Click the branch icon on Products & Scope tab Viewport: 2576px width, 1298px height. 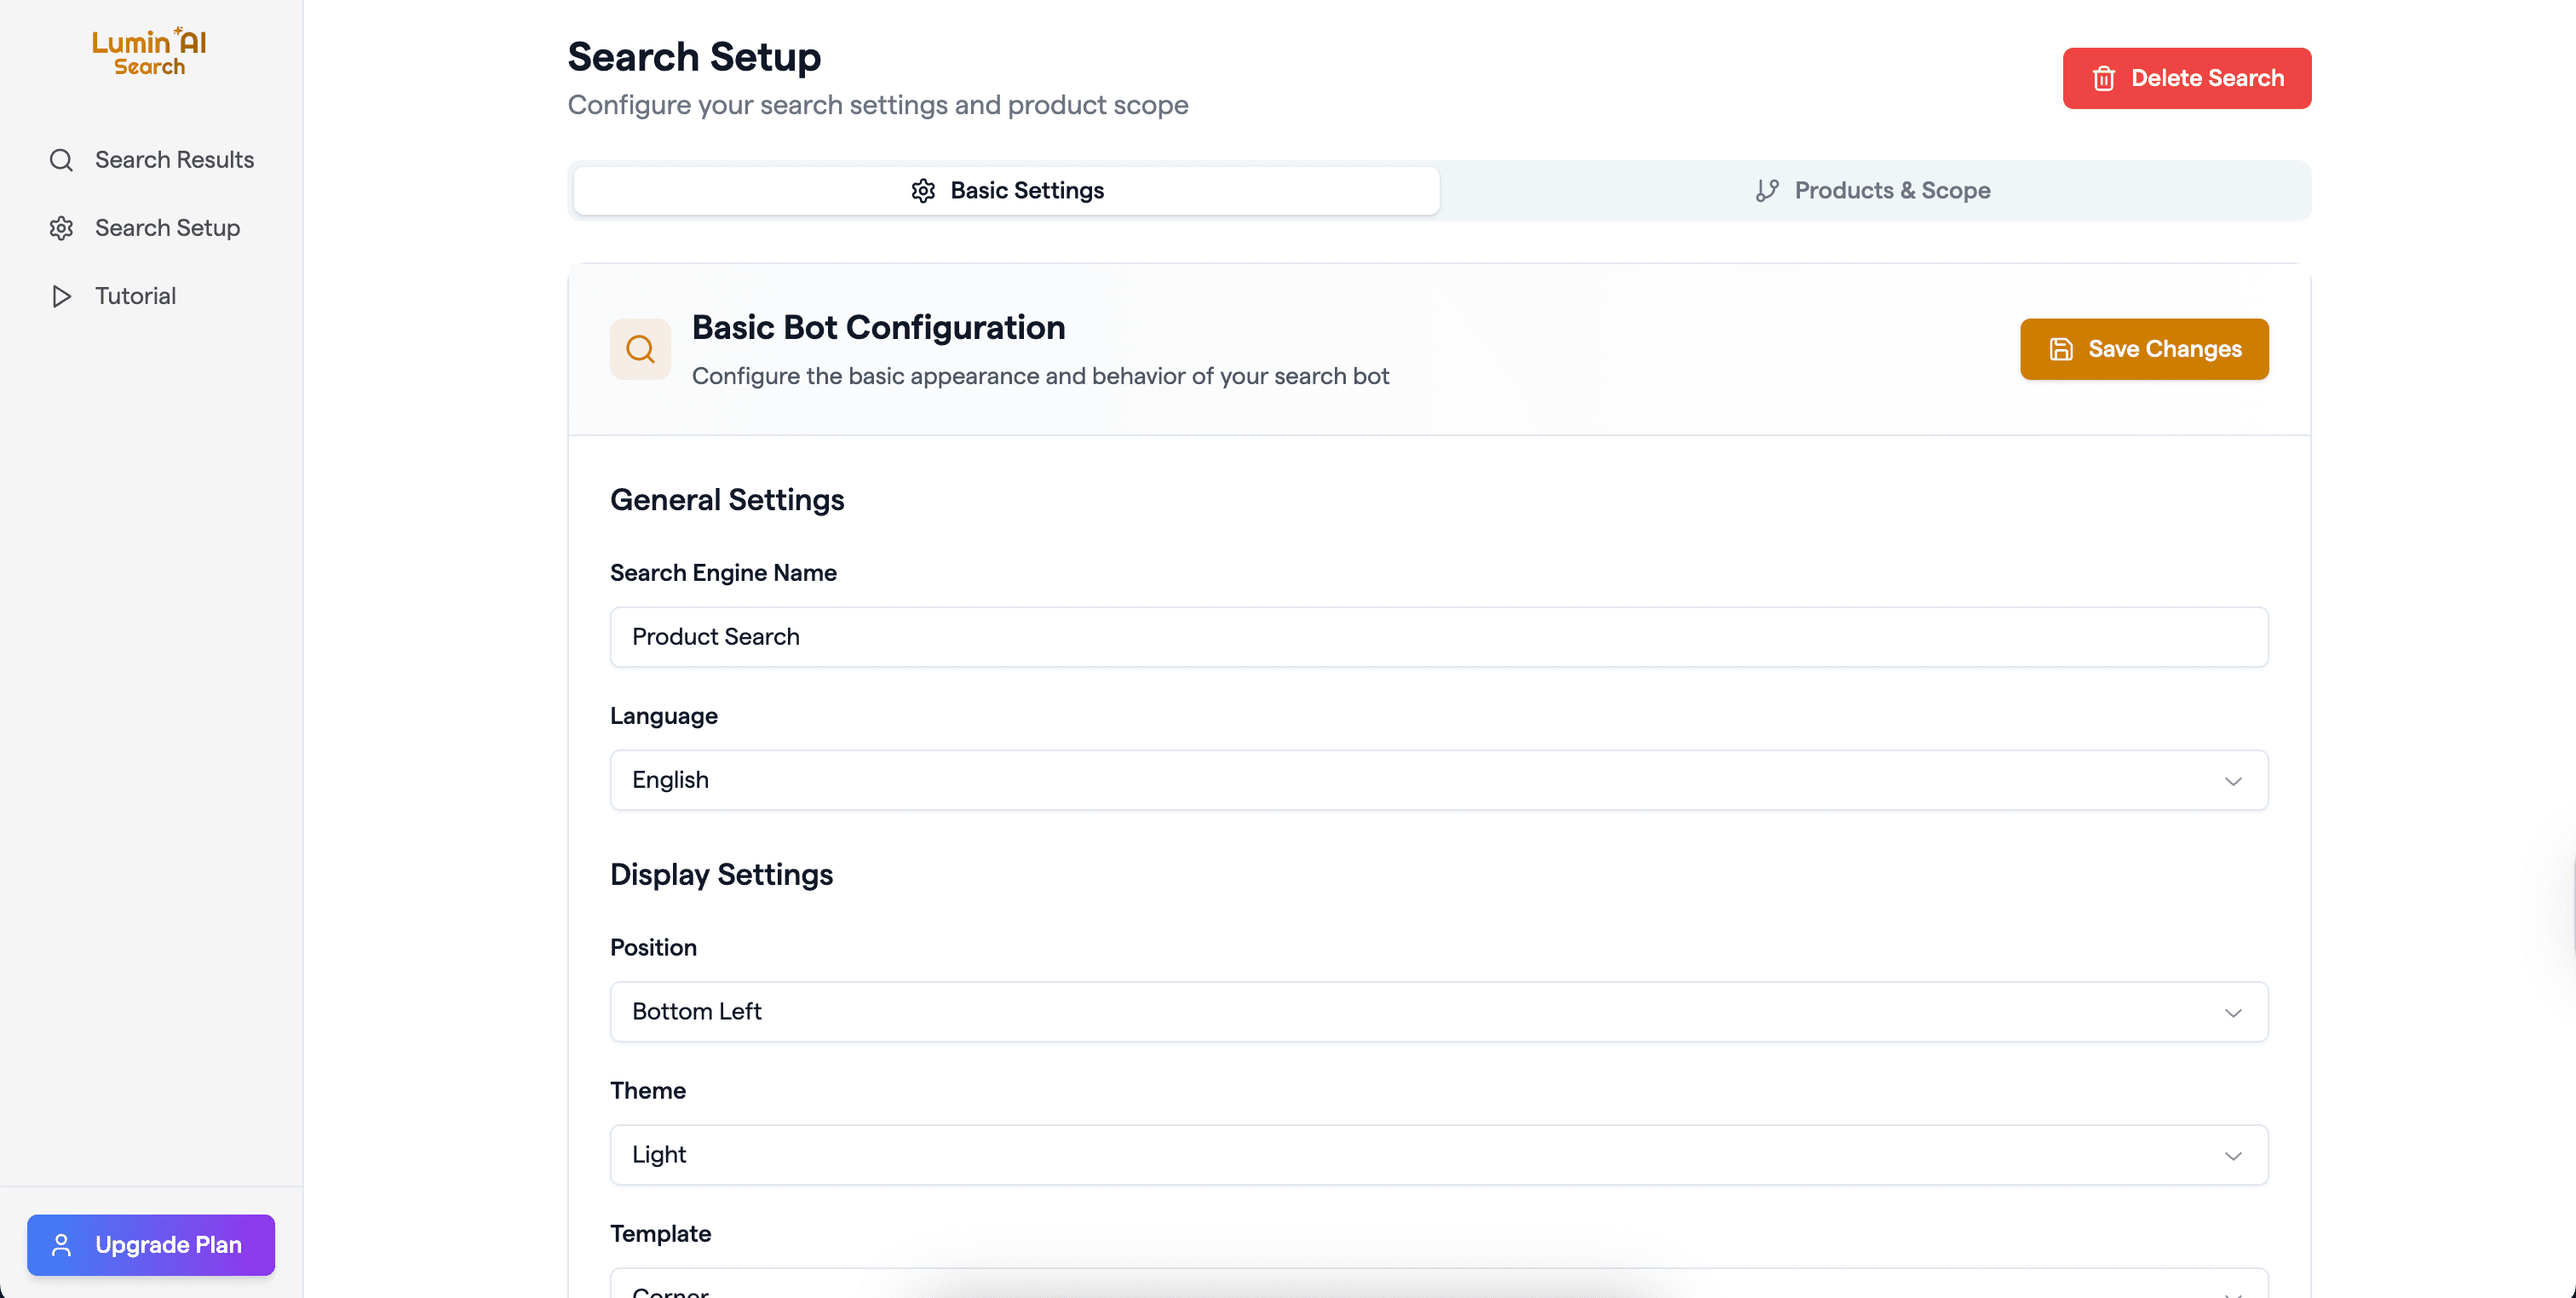(x=1766, y=190)
